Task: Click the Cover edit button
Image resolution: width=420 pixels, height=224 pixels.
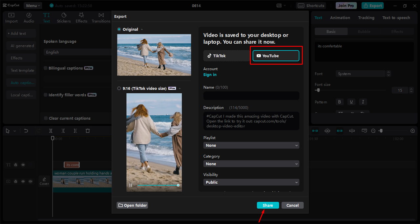Action: 44,181
